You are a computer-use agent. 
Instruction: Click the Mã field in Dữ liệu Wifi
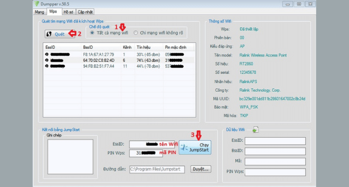[275, 162]
